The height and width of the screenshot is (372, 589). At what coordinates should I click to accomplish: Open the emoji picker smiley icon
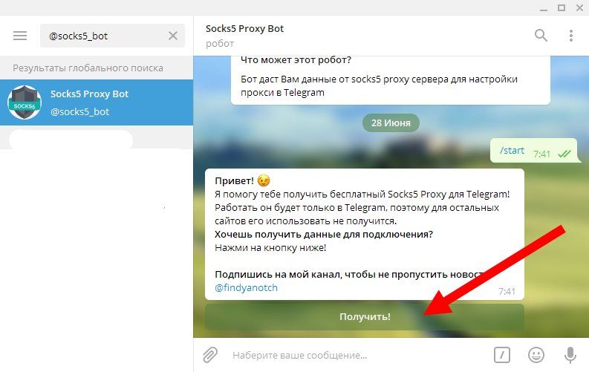(x=536, y=355)
